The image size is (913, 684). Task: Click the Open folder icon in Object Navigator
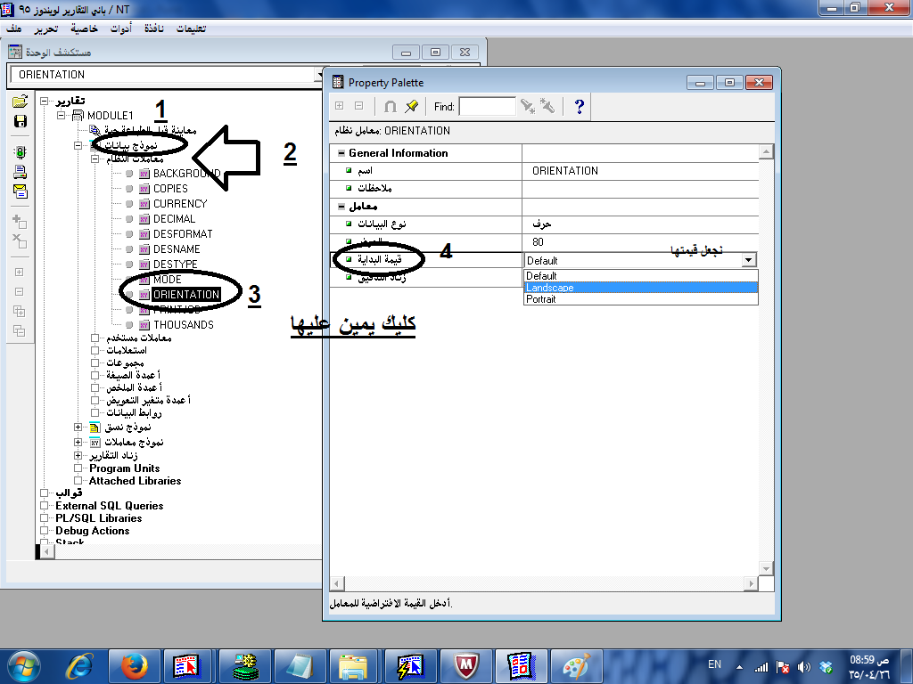20,102
